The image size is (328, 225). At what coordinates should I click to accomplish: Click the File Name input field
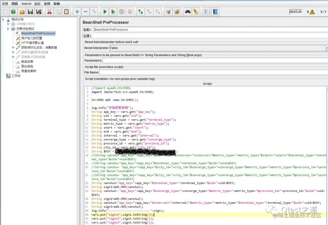pos(214,72)
